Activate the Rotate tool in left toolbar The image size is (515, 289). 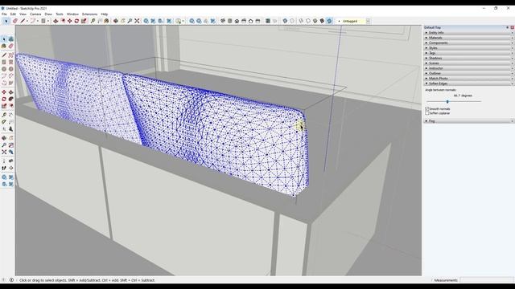(x=4, y=99)
